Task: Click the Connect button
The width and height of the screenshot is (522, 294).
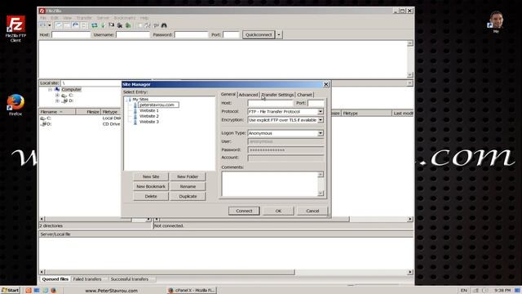Action: tap(244, 211)
